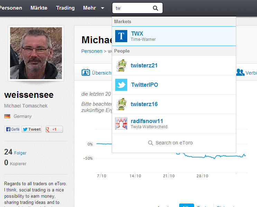Image resolution: width=257 pixels, height=207 pixels.
Task: Open the Personen menu item
Action: (11, 8)
